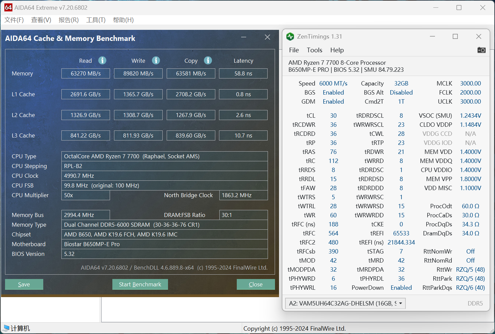Open the memory module selection dropdown
This screenshot has height=334, width=495.
point(345,303)
